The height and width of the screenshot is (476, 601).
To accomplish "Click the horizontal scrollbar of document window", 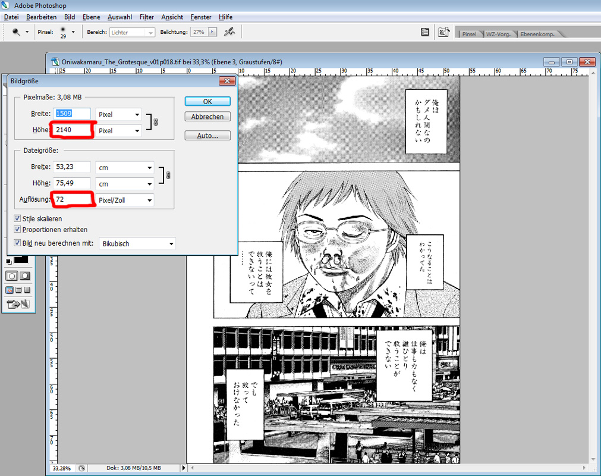I will (x=388, y=468).
